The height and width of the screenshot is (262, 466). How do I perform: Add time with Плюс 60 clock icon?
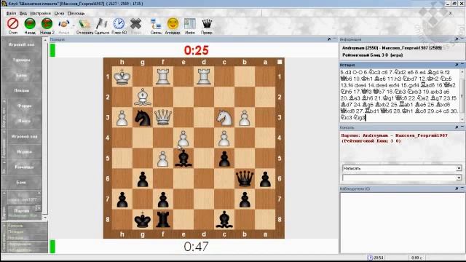(119, 24)
